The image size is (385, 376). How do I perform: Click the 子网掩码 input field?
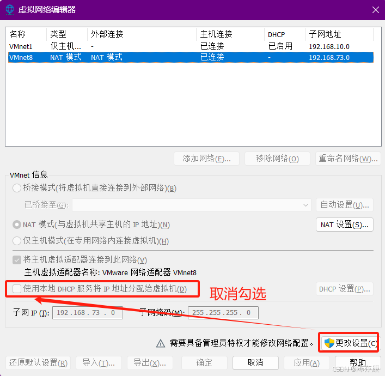tap(223, 313)
